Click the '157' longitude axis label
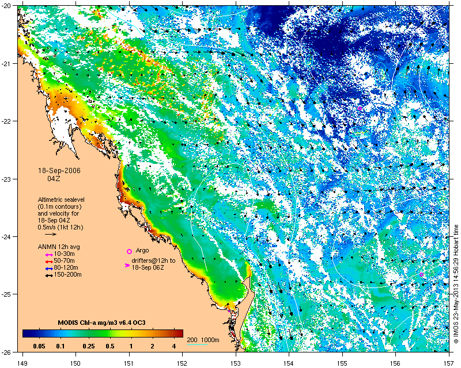The width and height of the screenshot is (461, 368). pos(449,363)
